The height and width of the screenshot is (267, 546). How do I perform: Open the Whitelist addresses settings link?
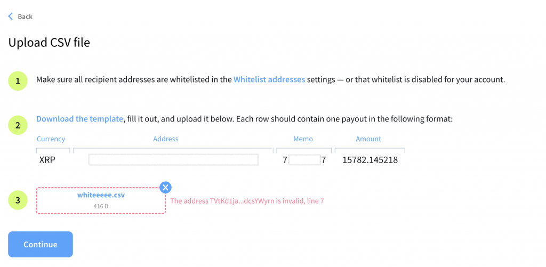coord(269,80)
